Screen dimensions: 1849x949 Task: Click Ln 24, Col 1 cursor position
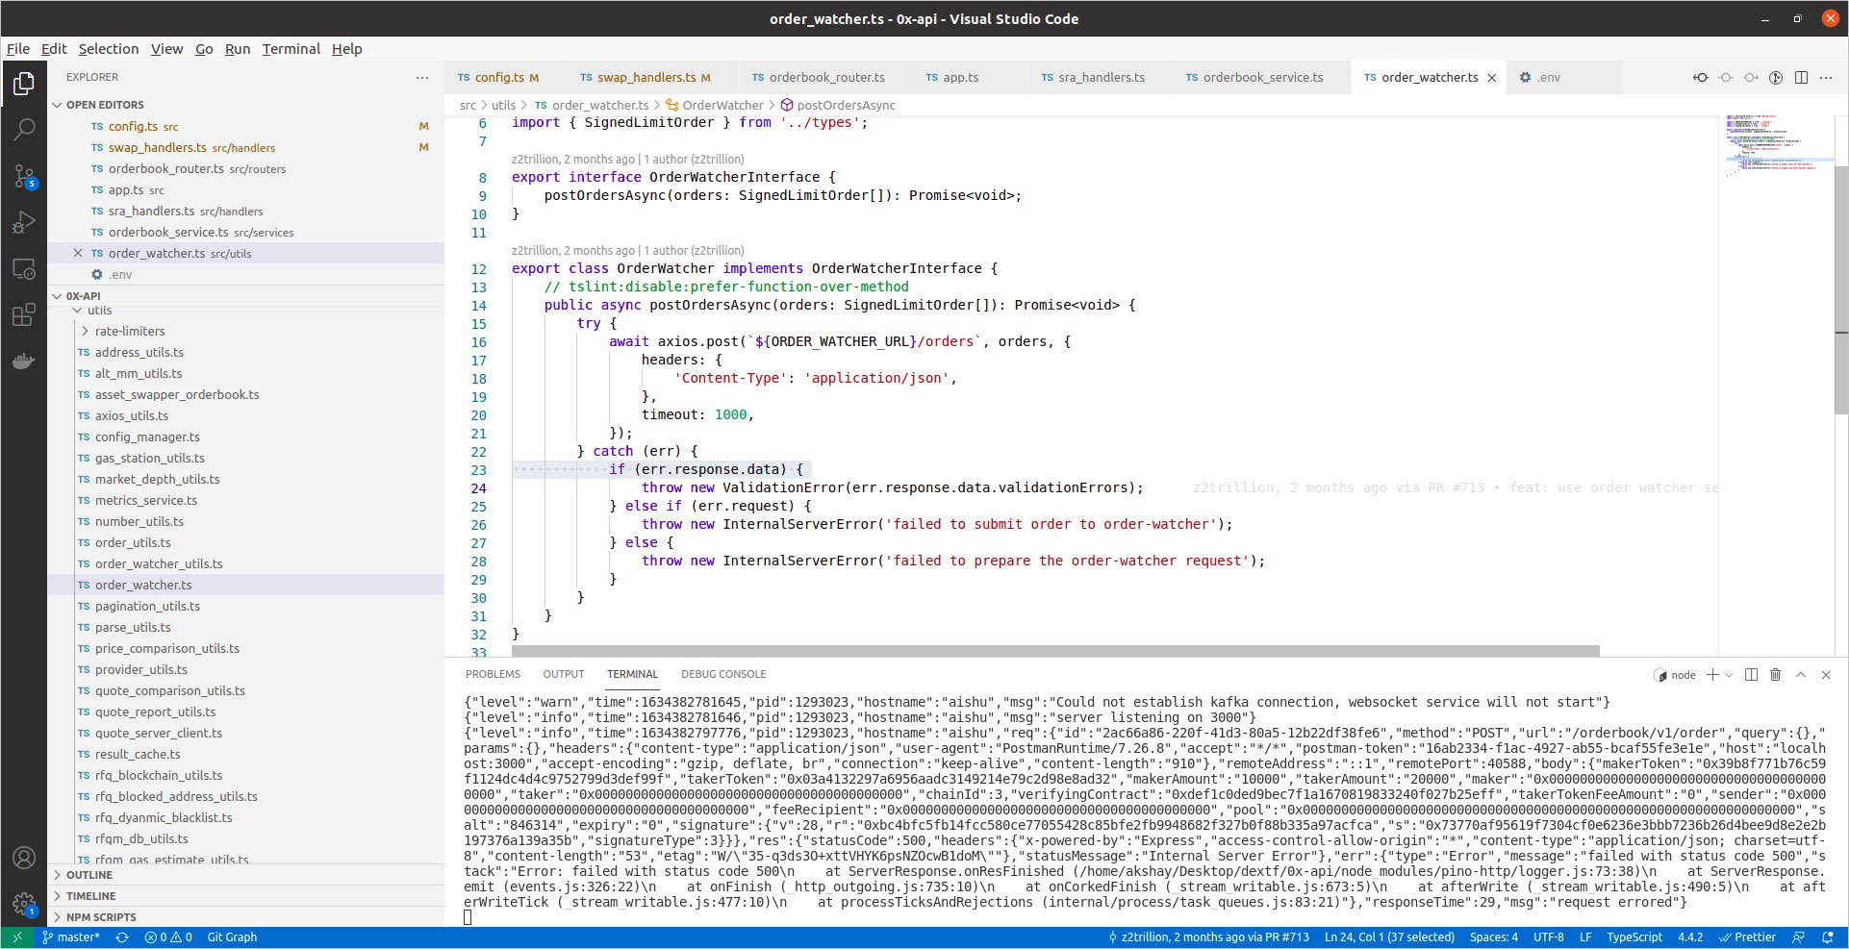(x=1389, y=937)
